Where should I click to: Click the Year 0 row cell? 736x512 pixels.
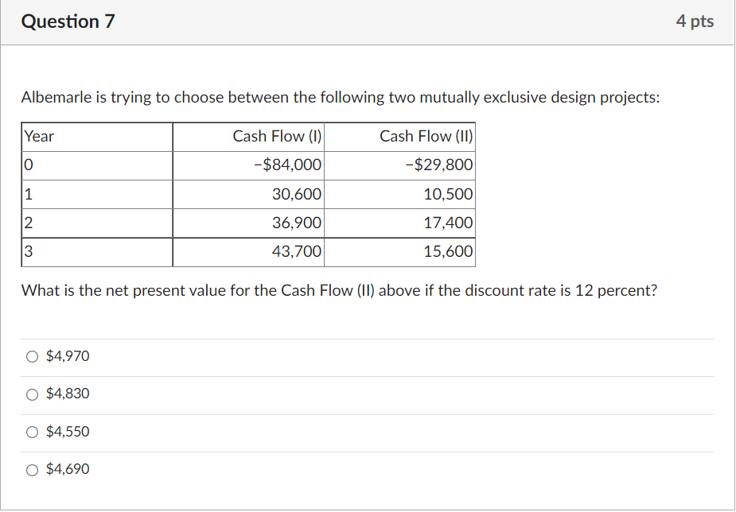pyautogui.click(x=28, y=165)
